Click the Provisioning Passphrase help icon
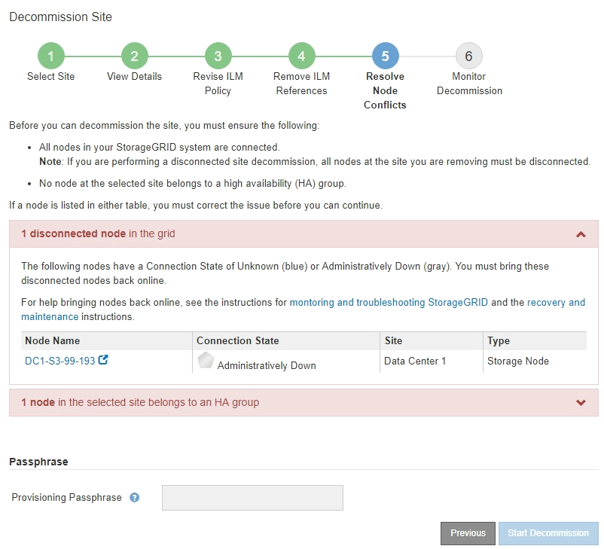The width and height of the screenshot is (604, 549). tap(135, 498)
